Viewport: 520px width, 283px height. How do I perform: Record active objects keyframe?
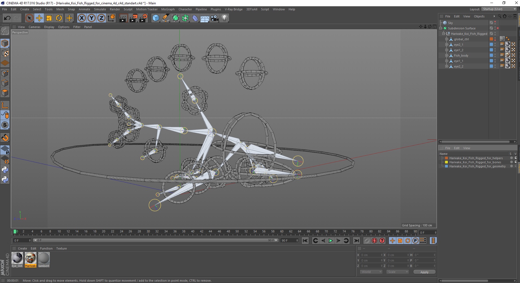point(367,241)
